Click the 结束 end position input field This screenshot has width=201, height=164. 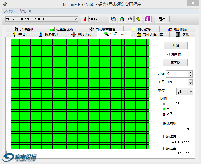pos(178,82)
